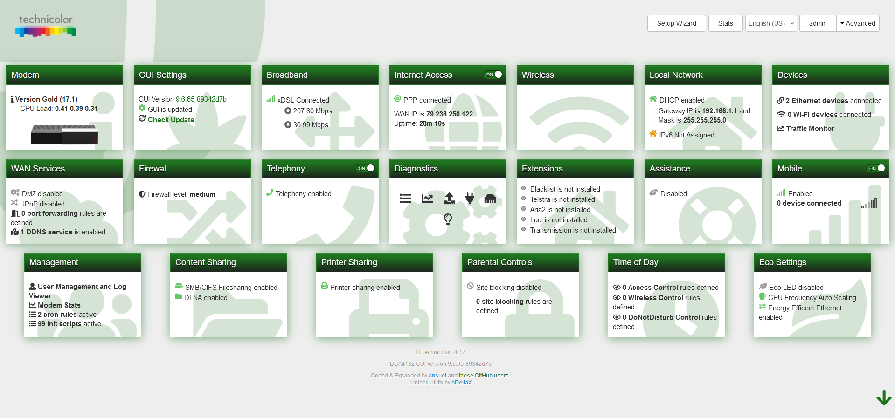Click the phone icon beside Telephony enabled
The width and height of the screenshot is (895, 418).
point(270,192)
